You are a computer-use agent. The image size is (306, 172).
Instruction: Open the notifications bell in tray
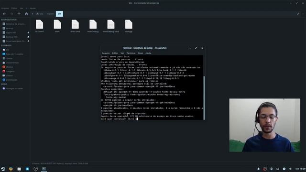point(258,169)
